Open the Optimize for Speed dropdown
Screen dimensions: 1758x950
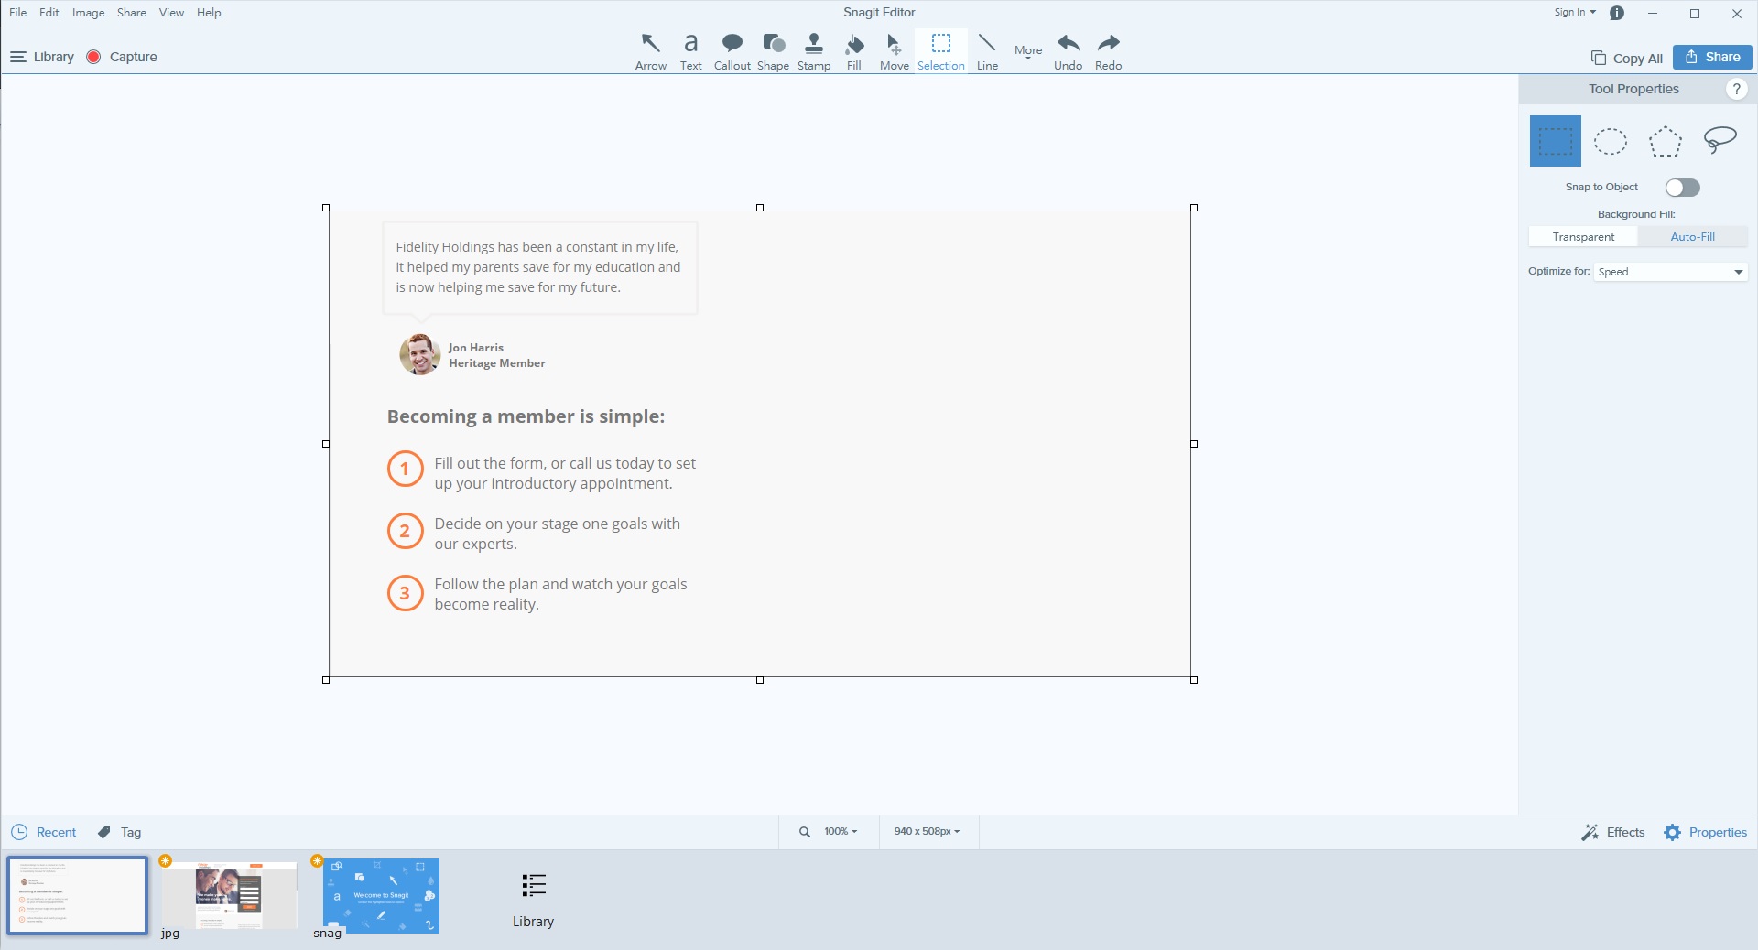click(1670, 272)
